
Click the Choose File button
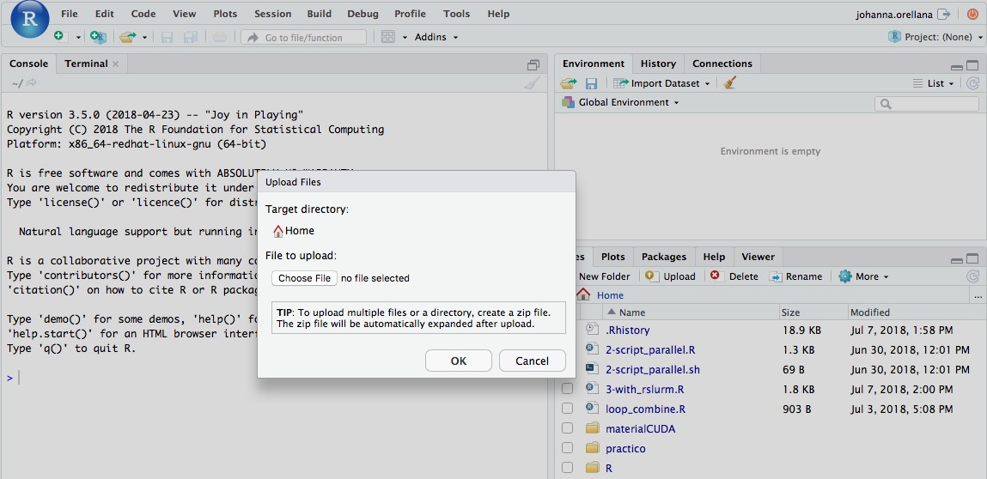pos(304,278)
